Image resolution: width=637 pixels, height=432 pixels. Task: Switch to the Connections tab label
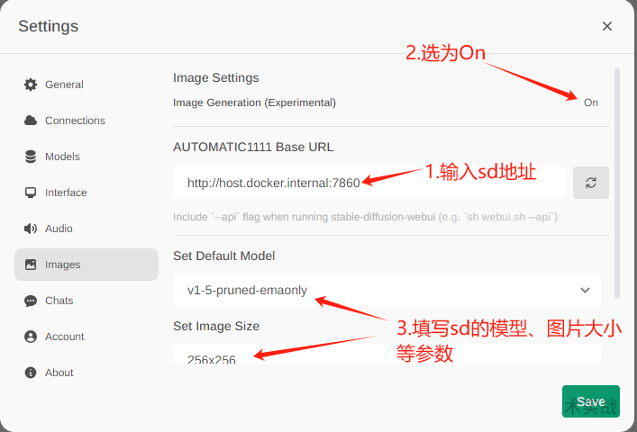[x=75, y=121]
